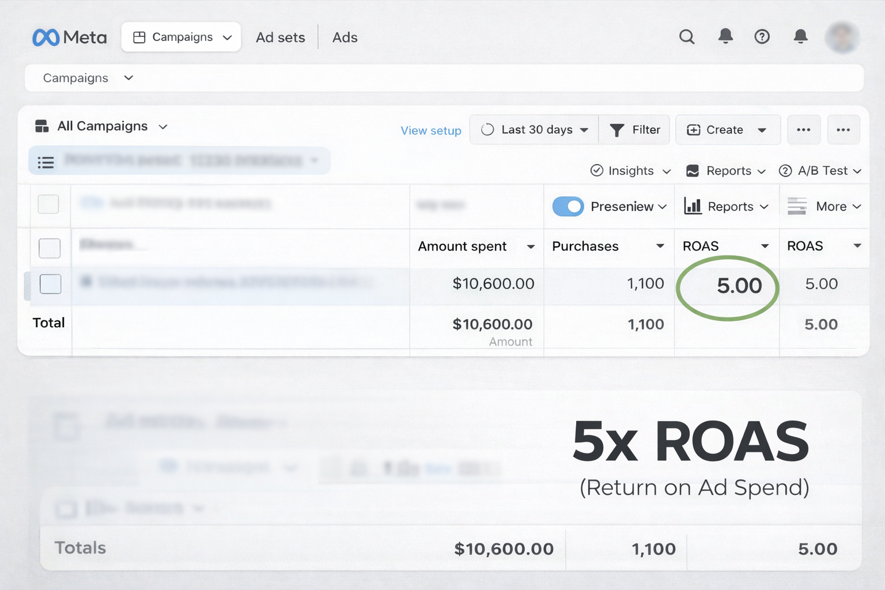This screenshot has height=590, width=885.
Task: Open search with the magnifier icon
Action: (686, 37)
